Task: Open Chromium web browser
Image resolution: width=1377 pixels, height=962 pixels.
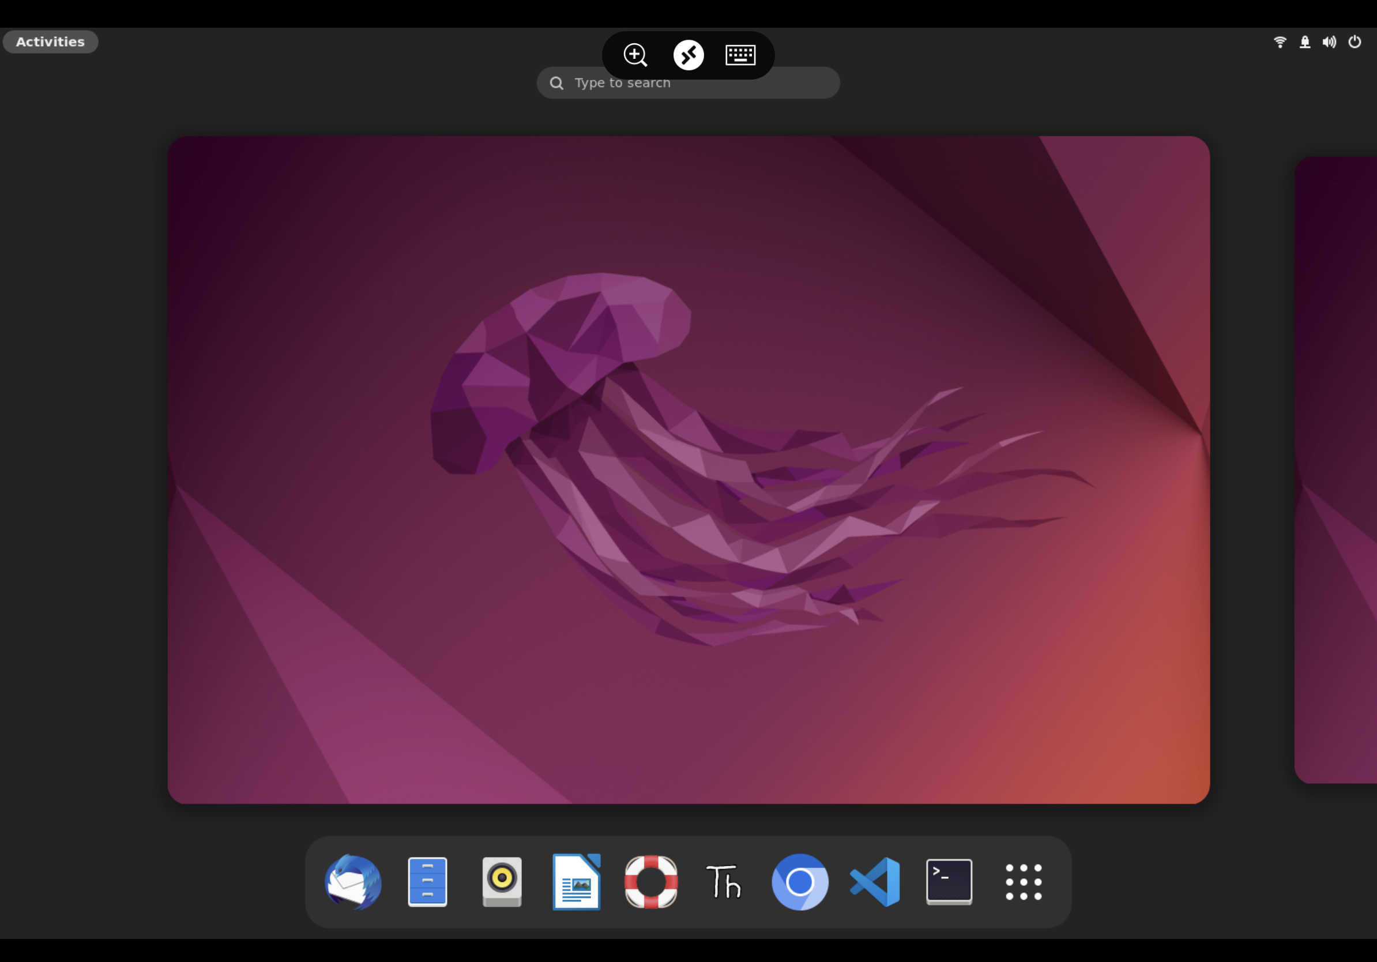Action: tap(799, 882)
